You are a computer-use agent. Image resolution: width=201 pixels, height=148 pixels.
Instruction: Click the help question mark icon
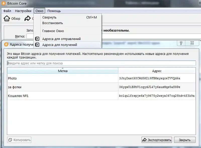pos(181,43)
